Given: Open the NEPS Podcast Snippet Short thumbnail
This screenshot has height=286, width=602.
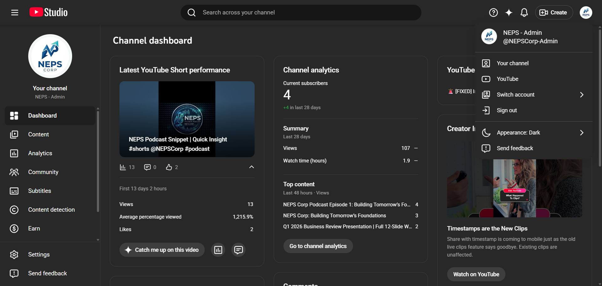Looking at the screenshot, I should coord(187,119).
